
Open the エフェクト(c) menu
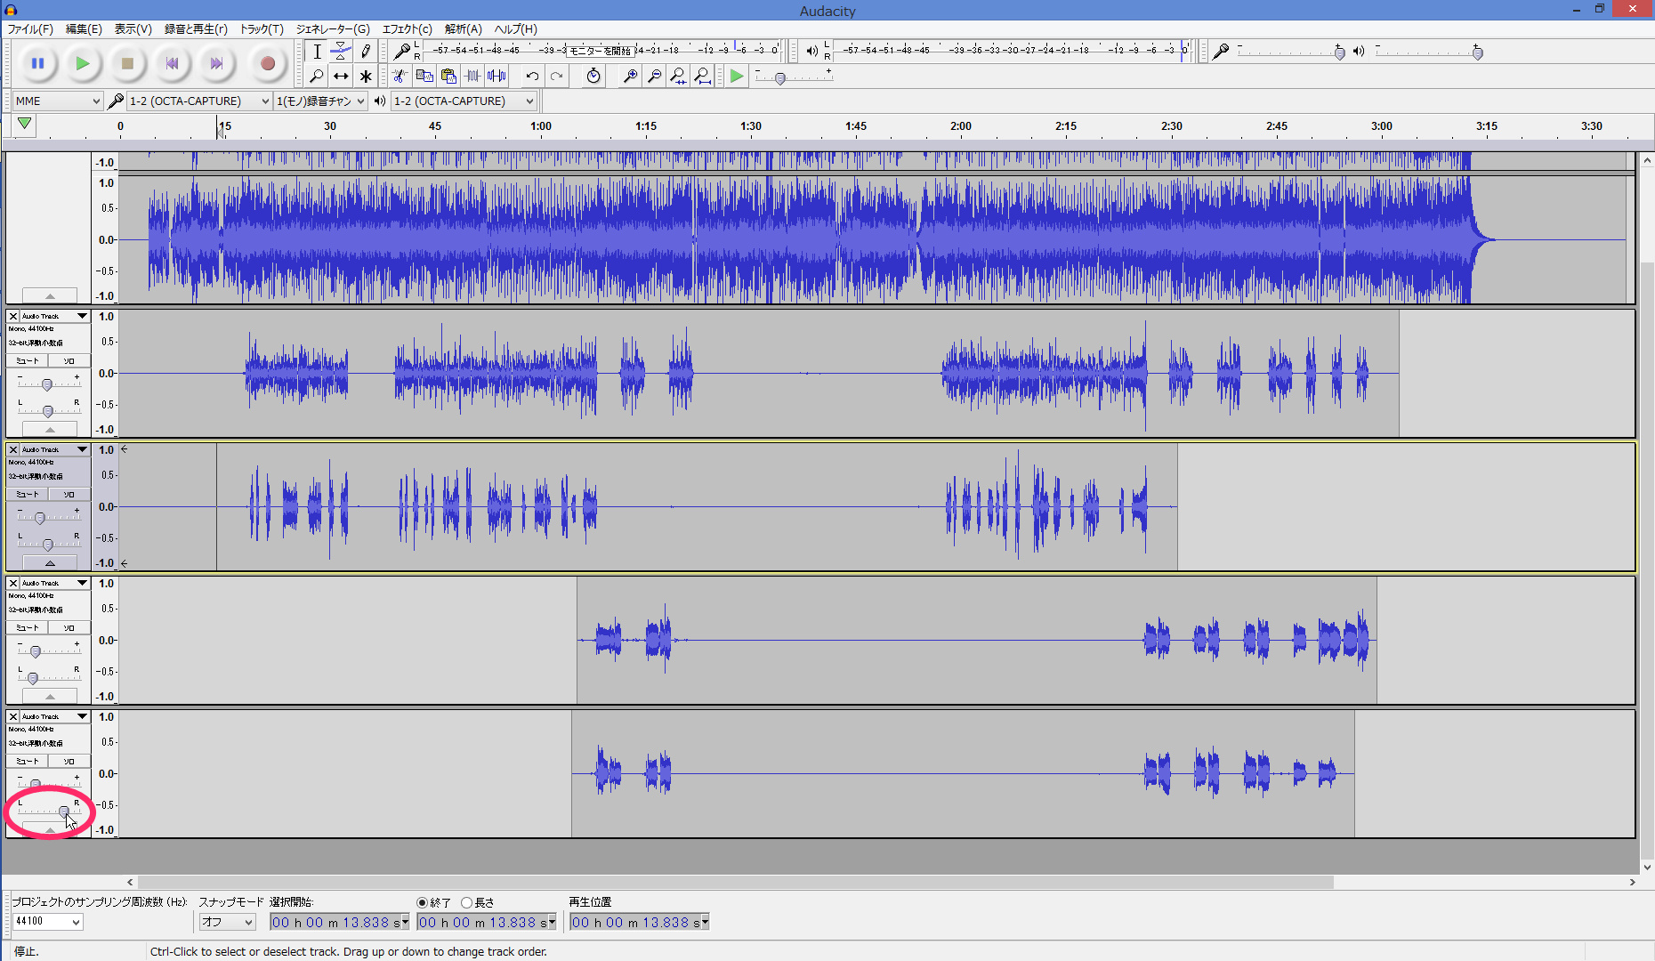(408, 29)
